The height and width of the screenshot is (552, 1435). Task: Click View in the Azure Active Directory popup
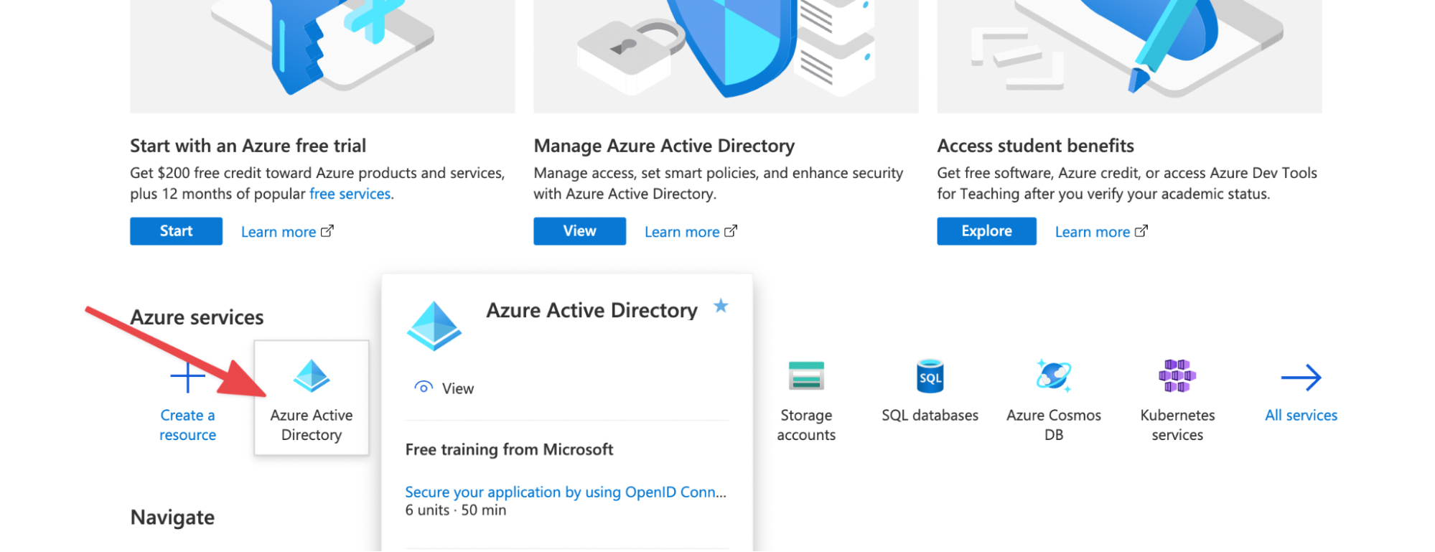click(458, 388)
